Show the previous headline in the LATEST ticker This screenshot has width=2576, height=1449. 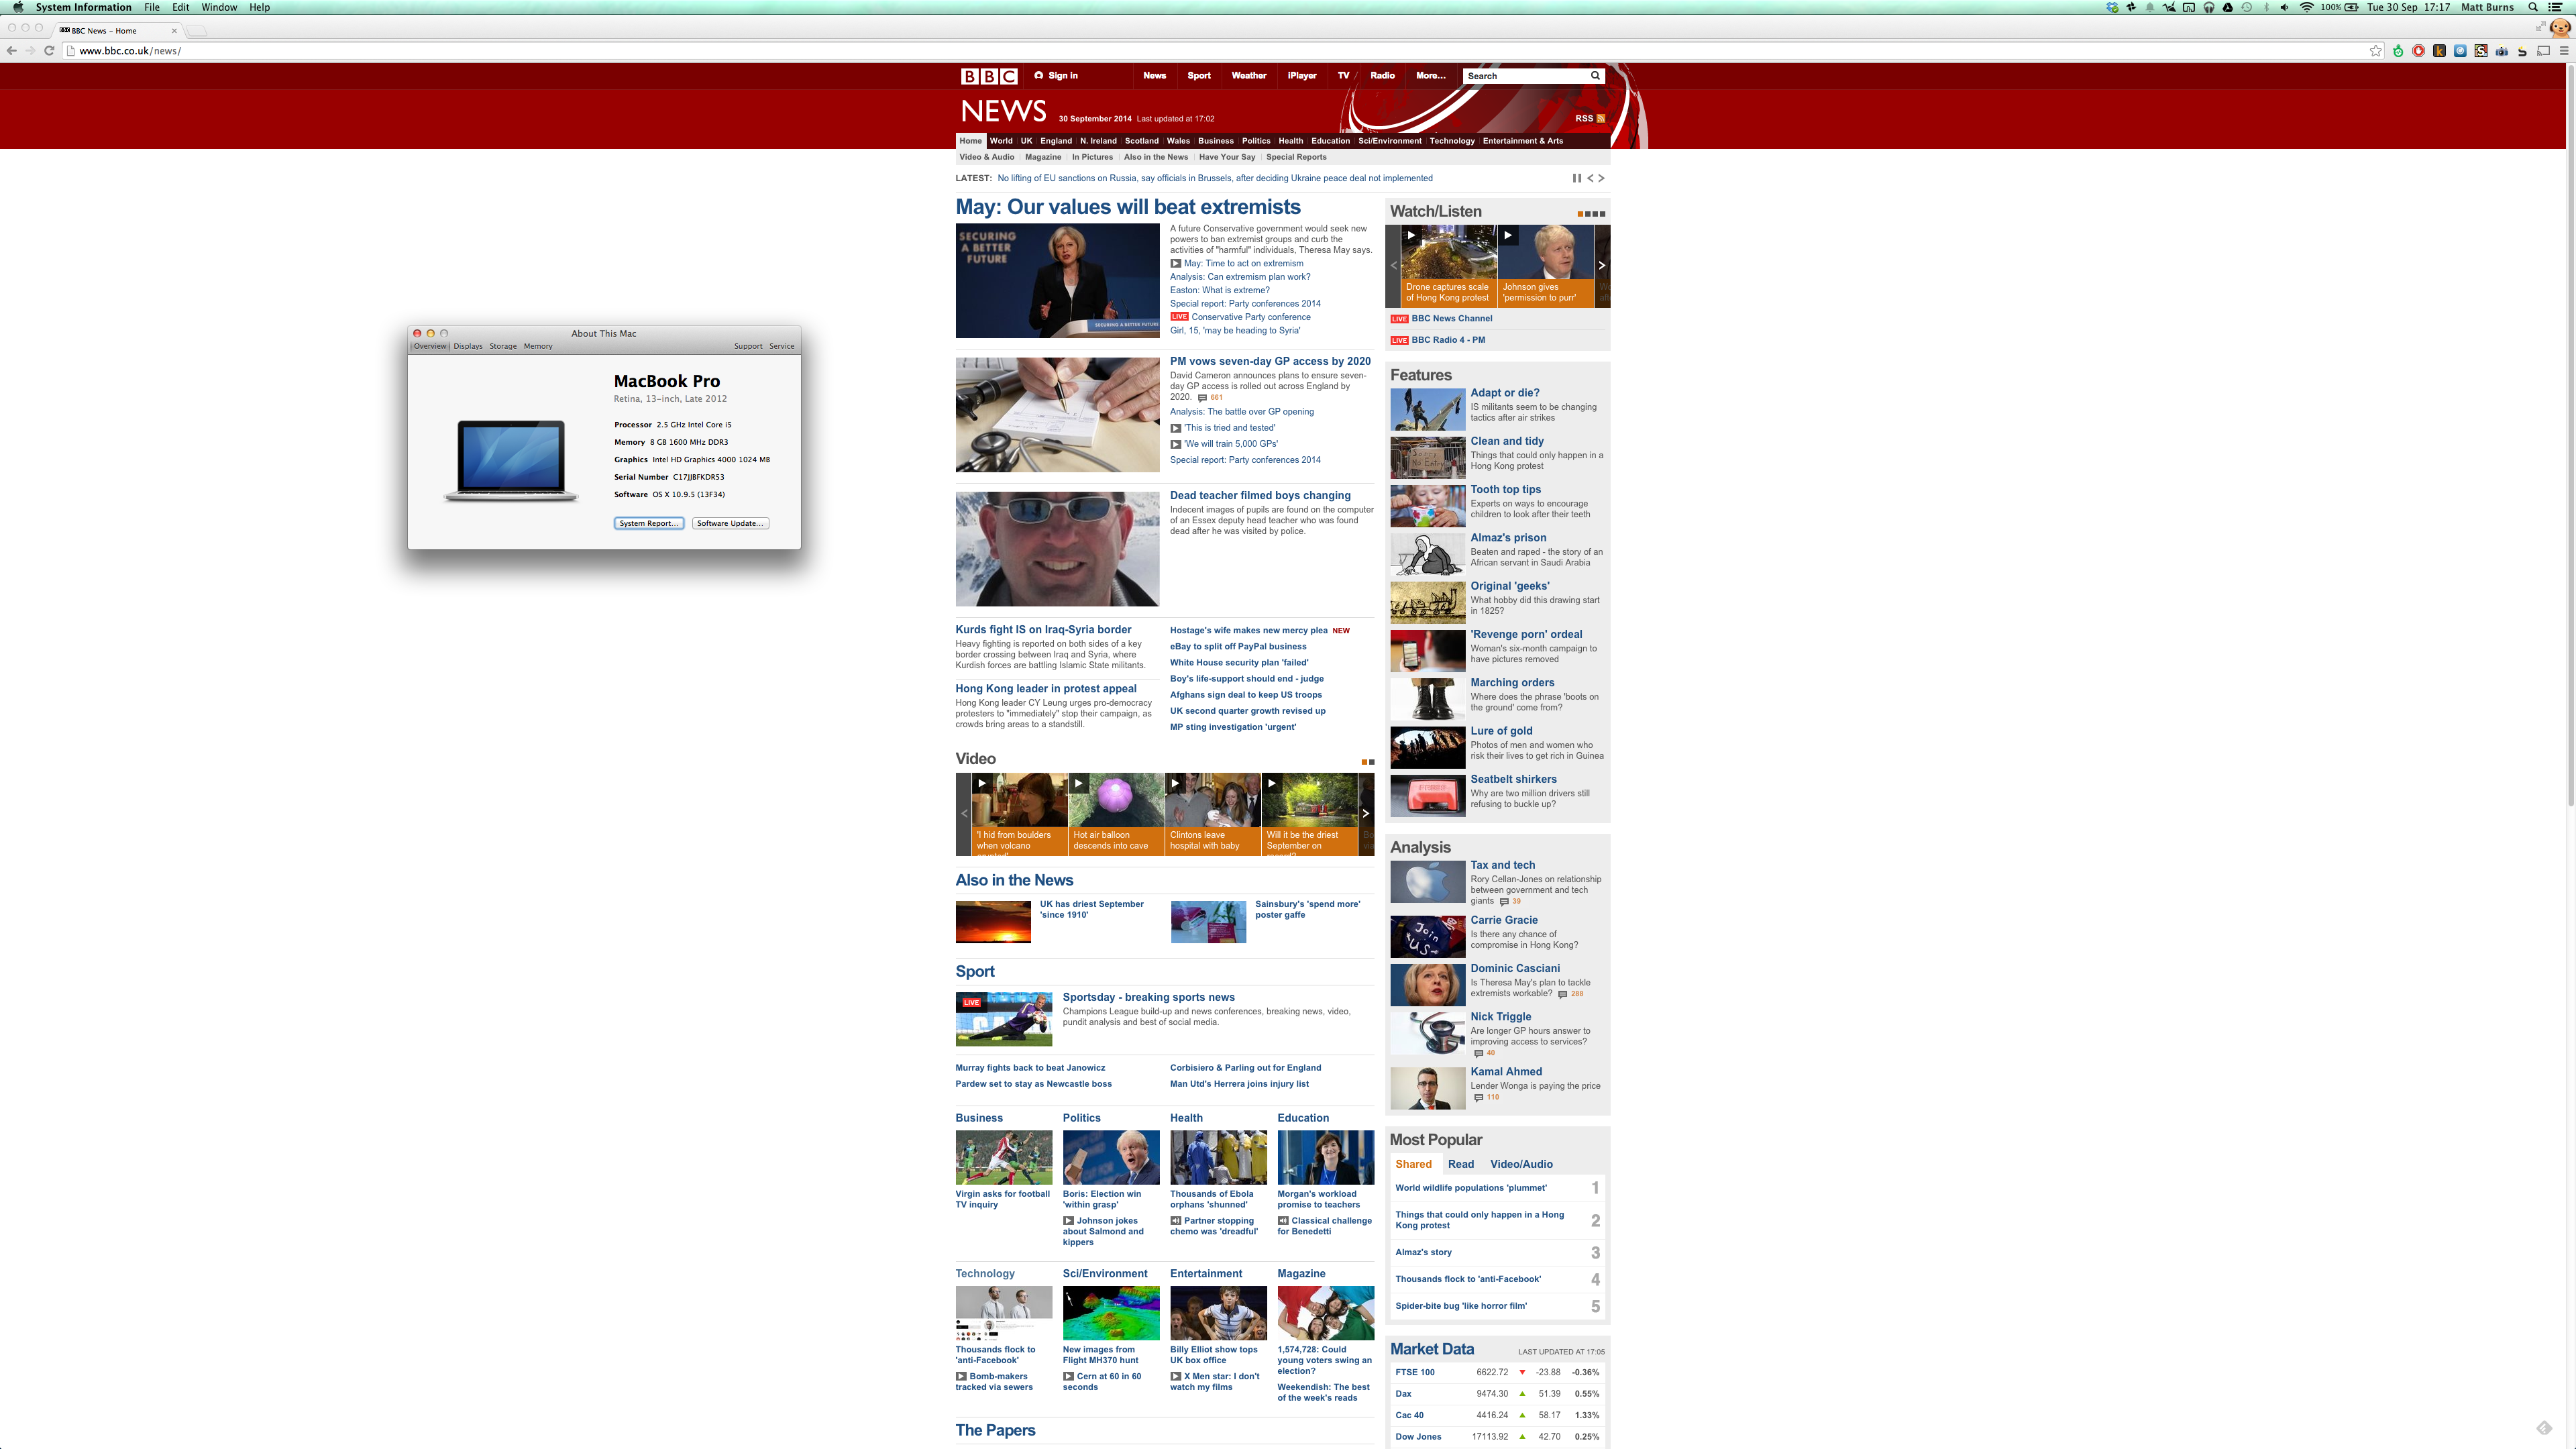coord(1590,178)
